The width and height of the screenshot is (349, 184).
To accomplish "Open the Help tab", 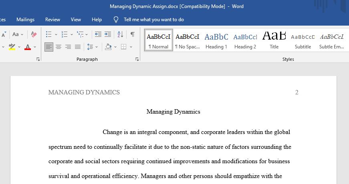I will pyautogui.click(x=97, y=20).
